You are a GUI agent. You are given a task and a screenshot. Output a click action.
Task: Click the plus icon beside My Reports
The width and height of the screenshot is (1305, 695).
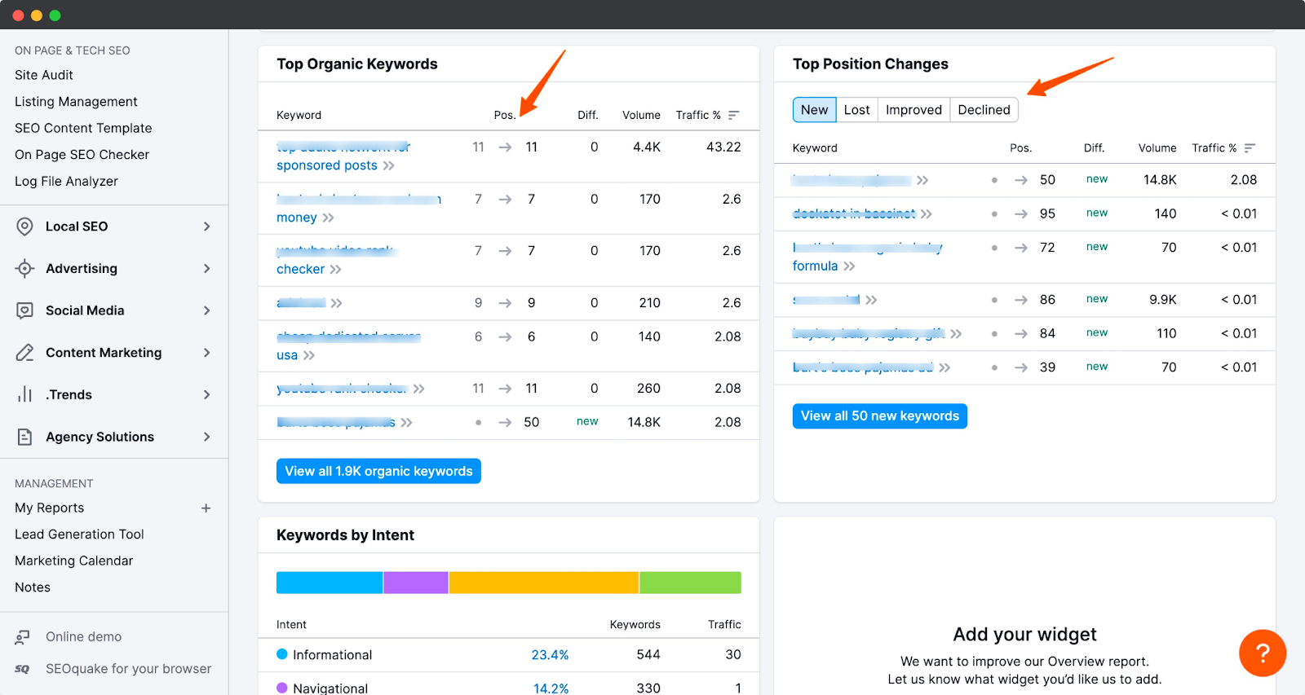206,508
